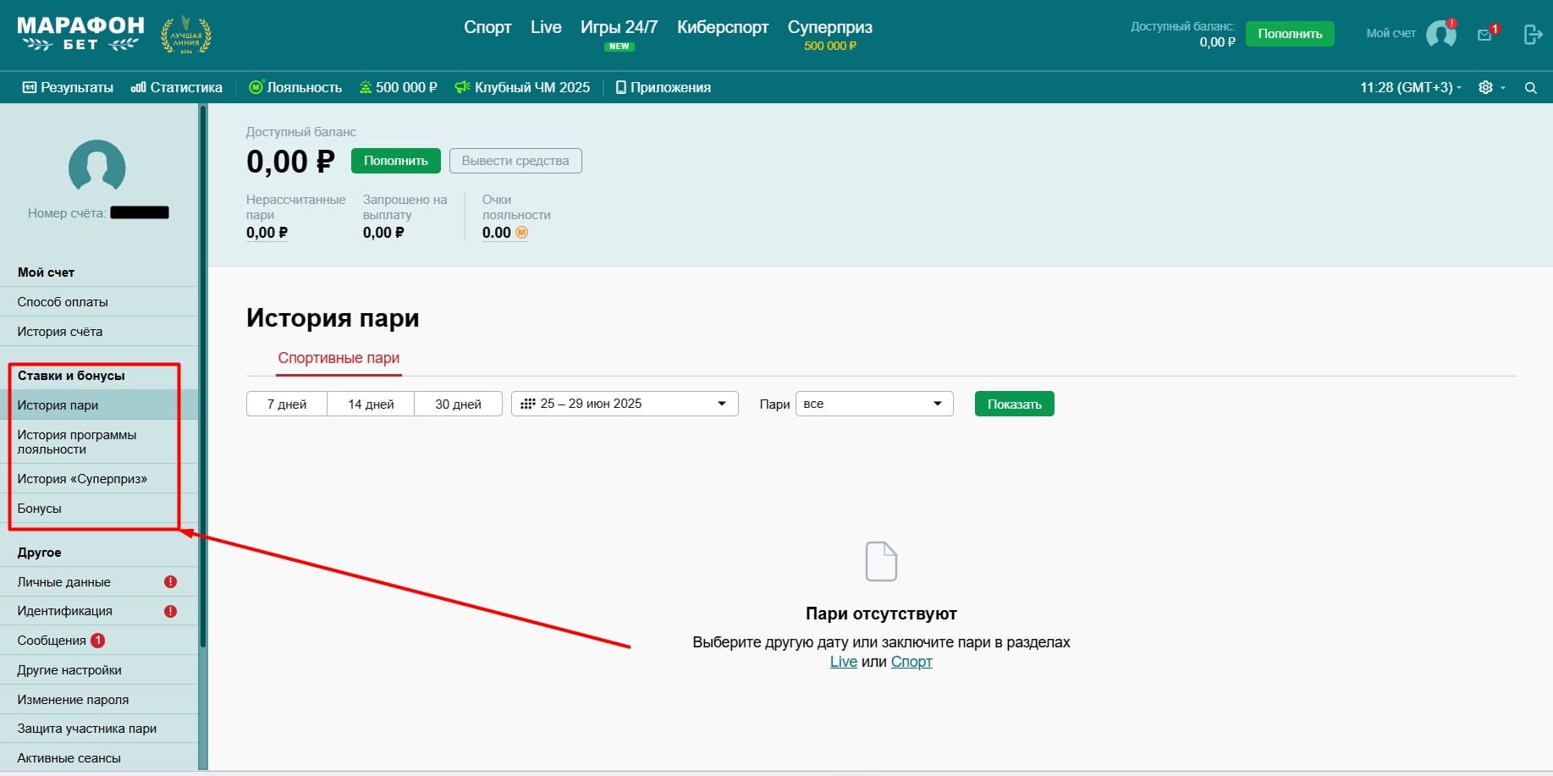The height and width of the screenshot is (776, 1553).
Task: Select История пари in the sidebar
Action: click(99, 405)
